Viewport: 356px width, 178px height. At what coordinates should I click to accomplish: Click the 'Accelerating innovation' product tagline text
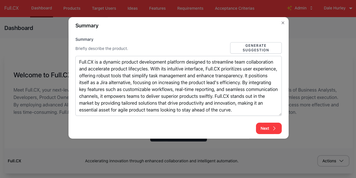pos(162,161)
